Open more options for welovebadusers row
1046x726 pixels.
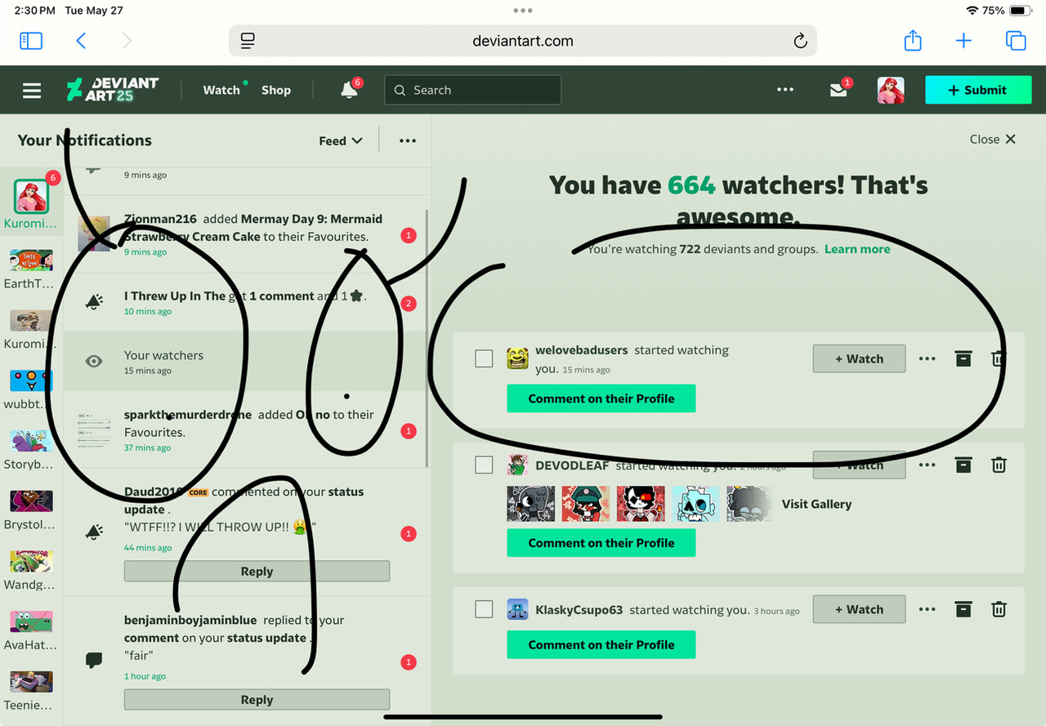pyautogui.click(x=927, y=359)
